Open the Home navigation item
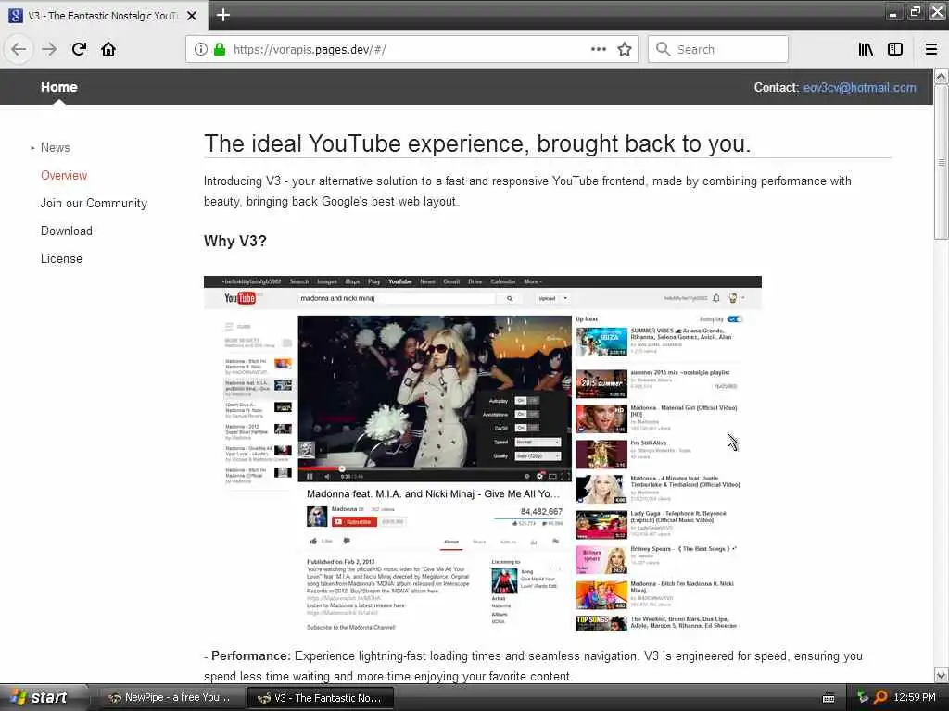This screenshot has height=711, width=949. [58, 87]
